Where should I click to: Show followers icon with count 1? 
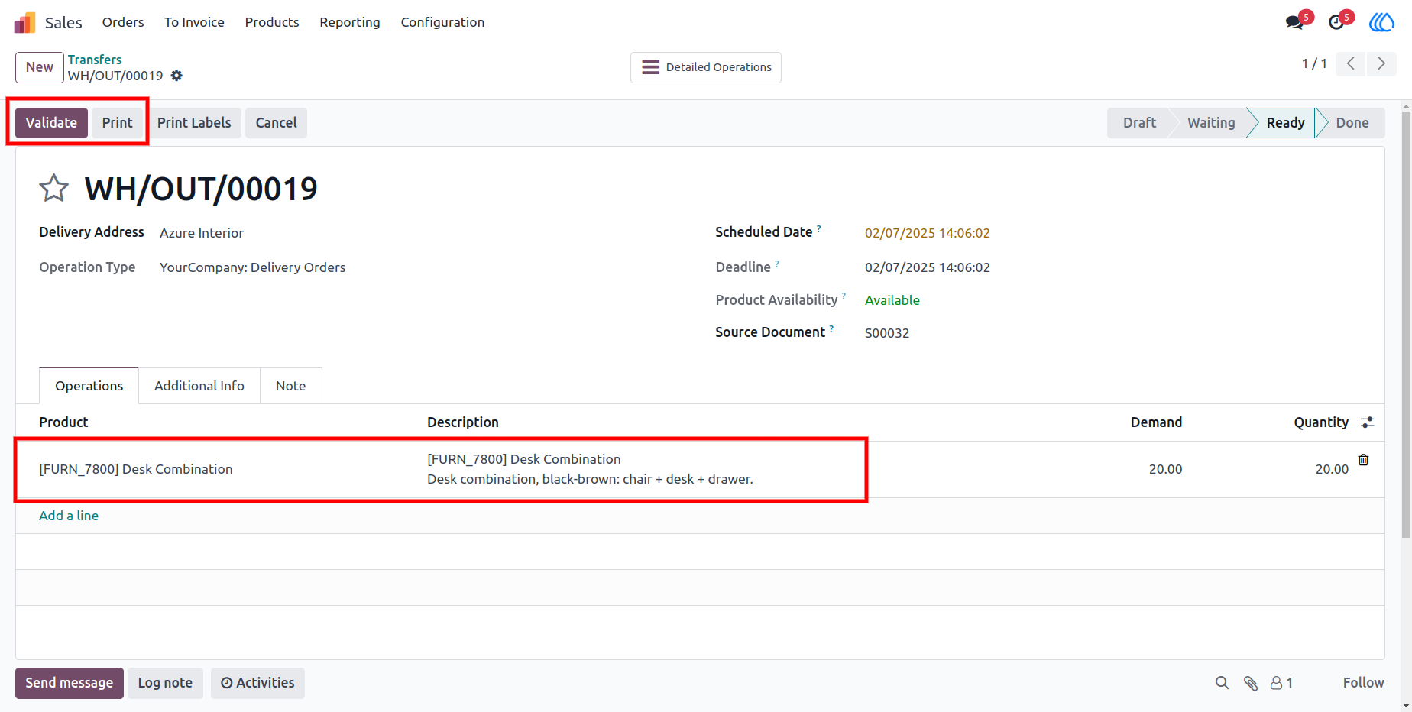(x=1281, y=683)
